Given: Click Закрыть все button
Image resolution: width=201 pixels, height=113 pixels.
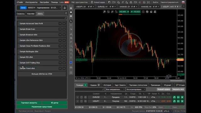Looking at the screenshot, I should tap(178, 89).
